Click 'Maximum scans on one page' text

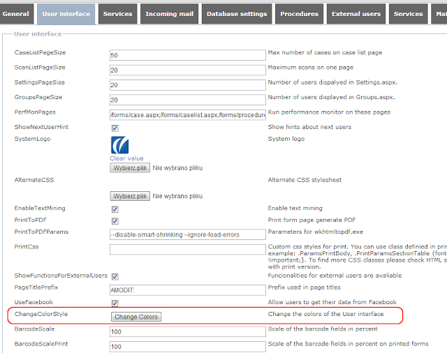pyautogui.click(x=311, y=68)
